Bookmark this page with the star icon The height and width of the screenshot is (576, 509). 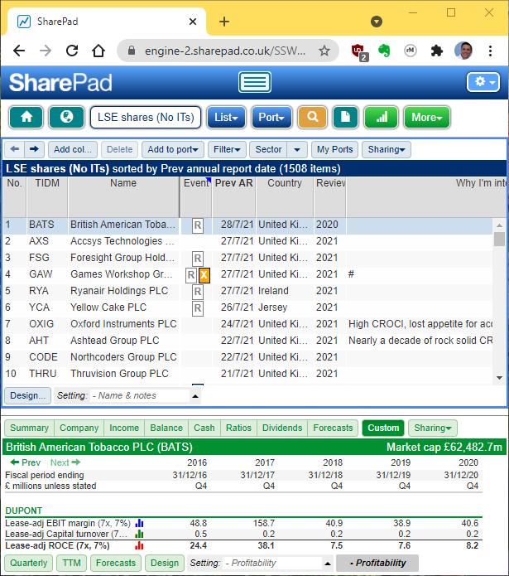[324, 51]
